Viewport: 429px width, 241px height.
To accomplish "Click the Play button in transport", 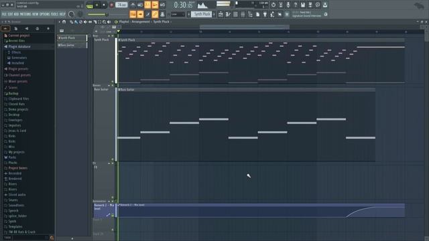I will tap(97, 5).
